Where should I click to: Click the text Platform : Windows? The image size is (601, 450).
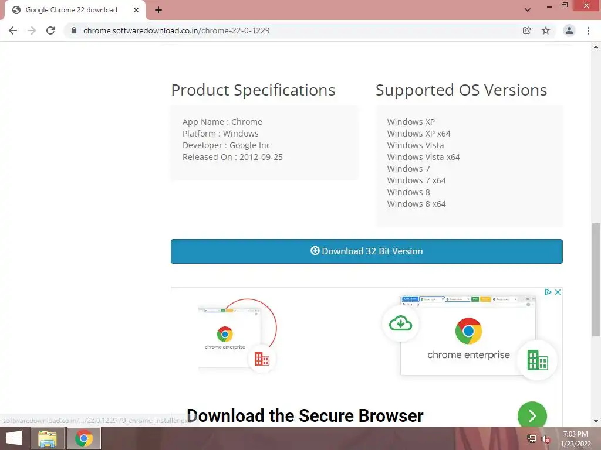221,134
